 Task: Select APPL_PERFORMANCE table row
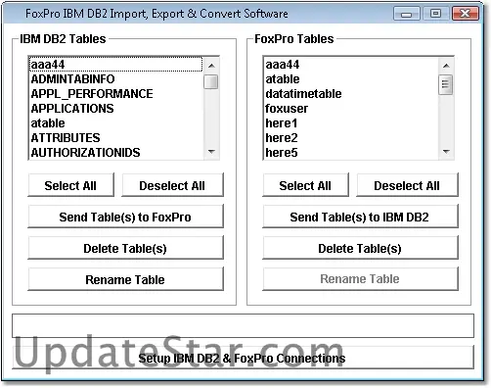point(116,94)
